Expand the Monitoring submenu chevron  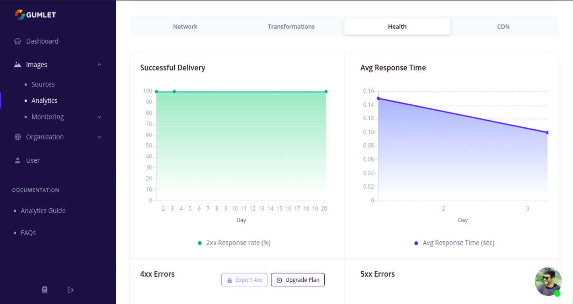point(99,117)
